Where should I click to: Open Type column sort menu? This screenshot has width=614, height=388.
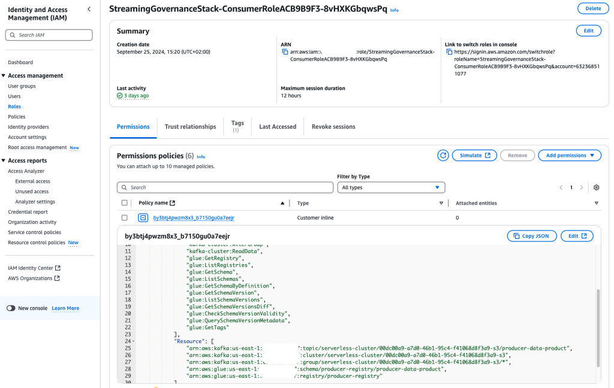tap(441, 203)
